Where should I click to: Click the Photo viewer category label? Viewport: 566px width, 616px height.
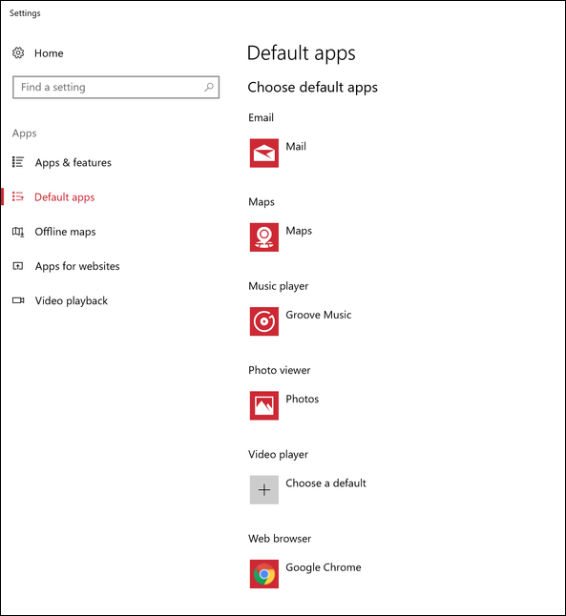(280, 370)
